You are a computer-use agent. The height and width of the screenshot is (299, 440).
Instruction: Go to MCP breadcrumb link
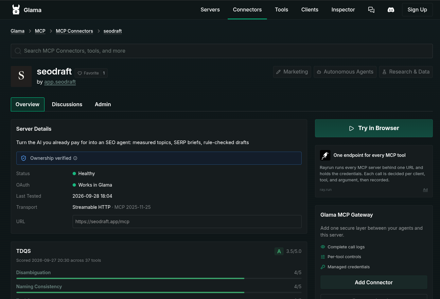click(x=40, y=31)
